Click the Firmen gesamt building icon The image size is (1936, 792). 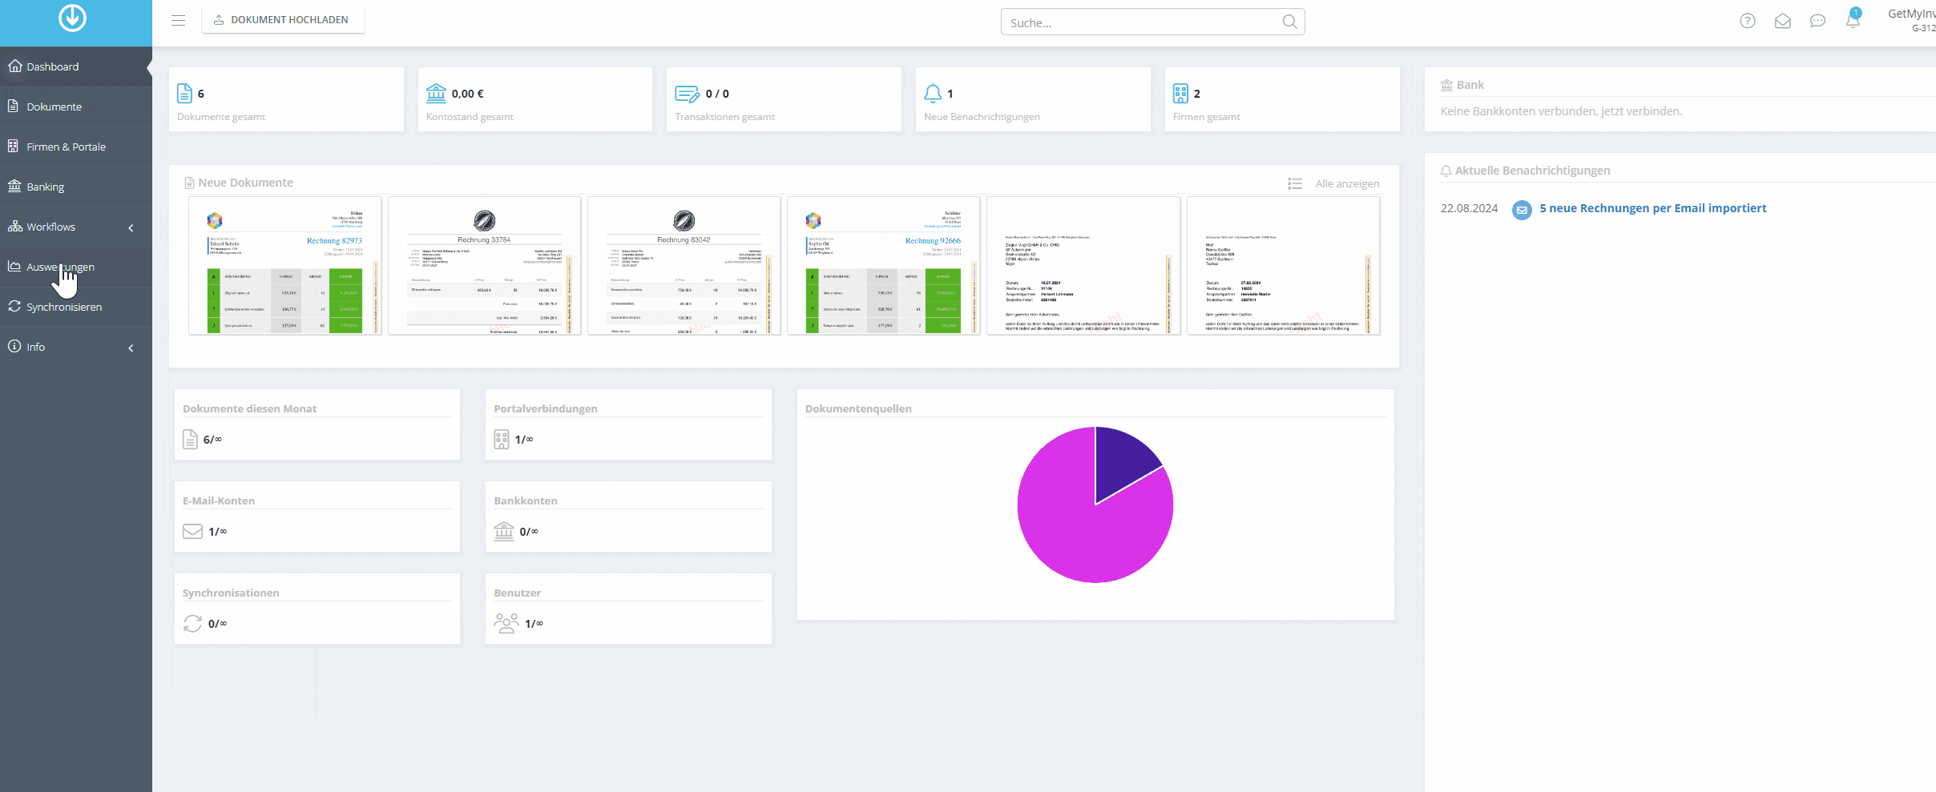click(1180, 94)
